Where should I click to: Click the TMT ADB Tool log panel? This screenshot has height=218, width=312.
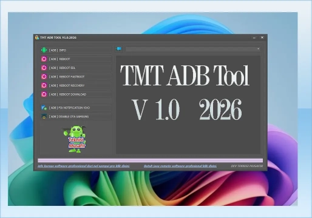(188, 105)
